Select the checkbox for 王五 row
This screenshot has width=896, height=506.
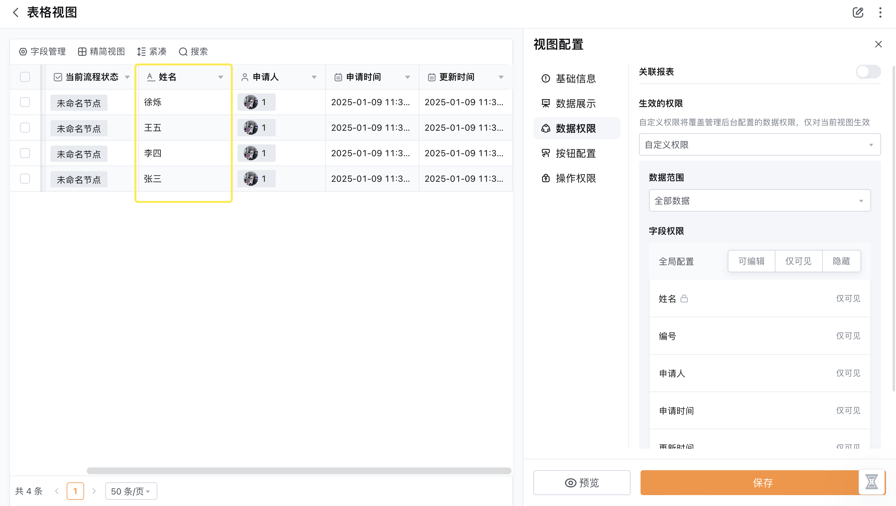[x=25, y=128]
